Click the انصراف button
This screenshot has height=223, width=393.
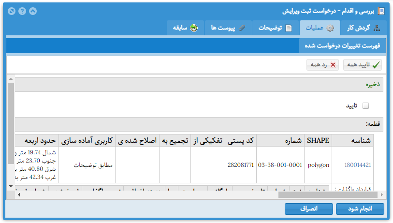309,208
